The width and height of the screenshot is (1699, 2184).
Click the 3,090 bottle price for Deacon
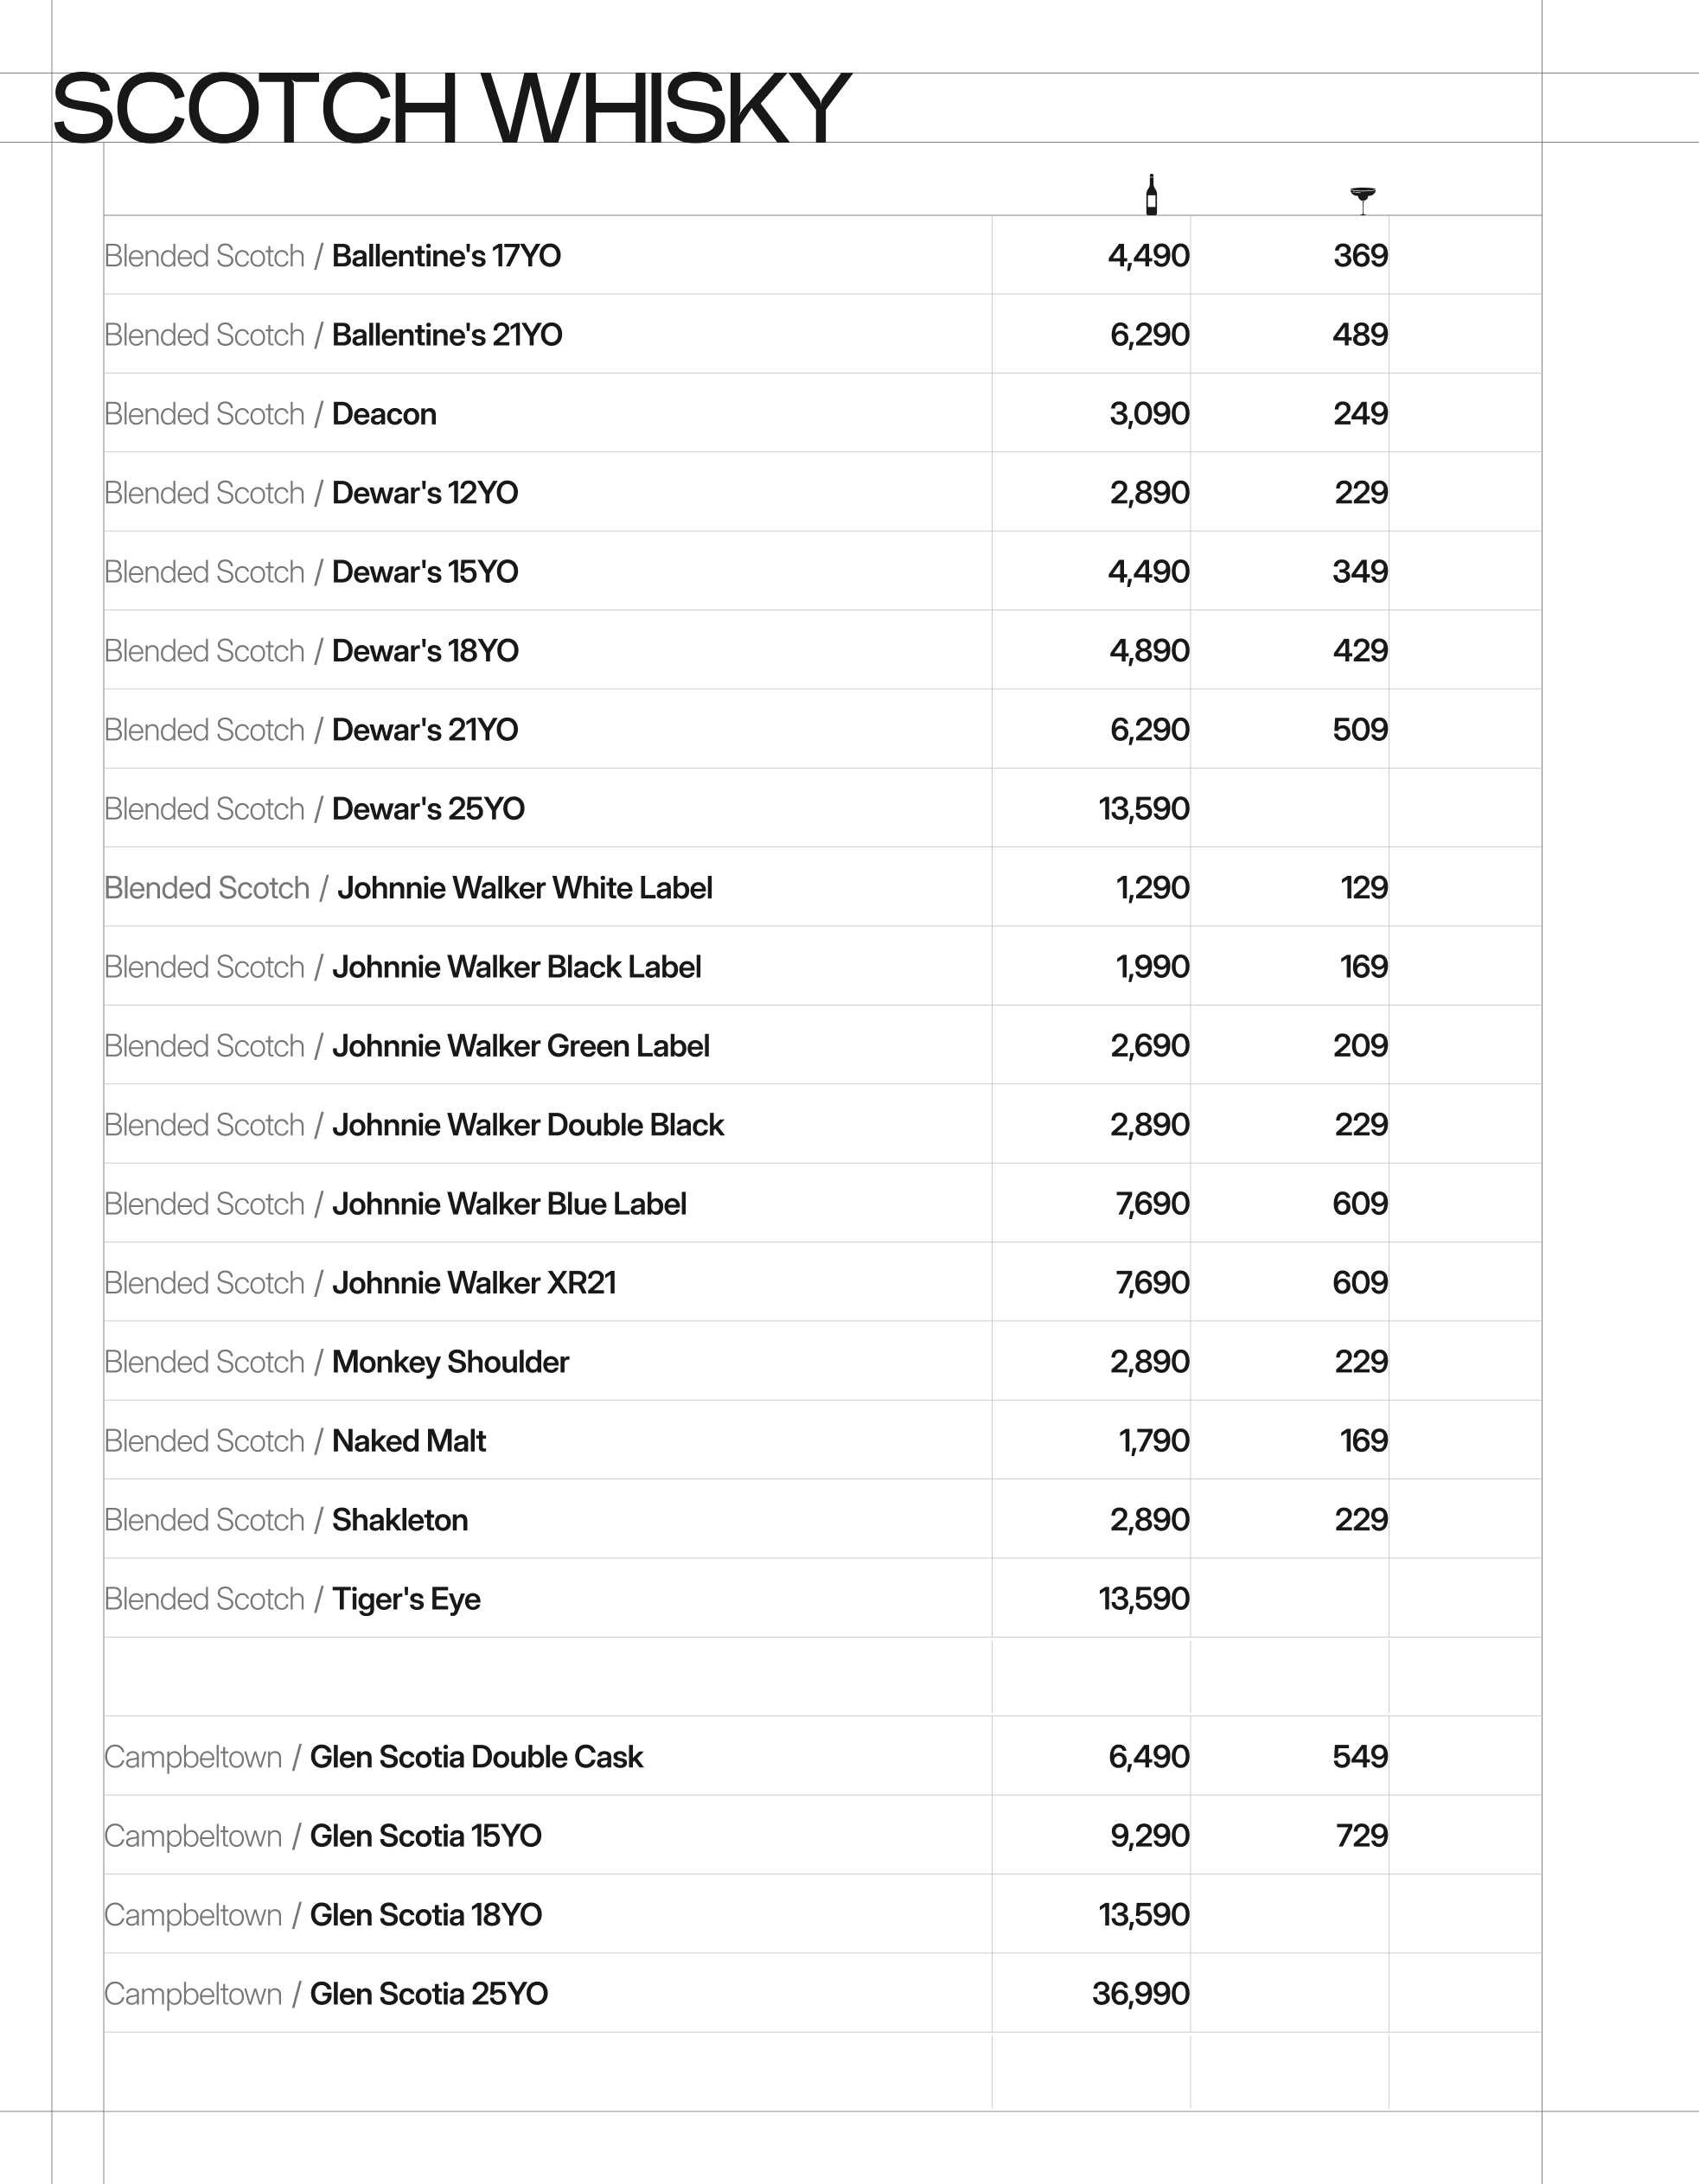click(x=1149, y=414)
